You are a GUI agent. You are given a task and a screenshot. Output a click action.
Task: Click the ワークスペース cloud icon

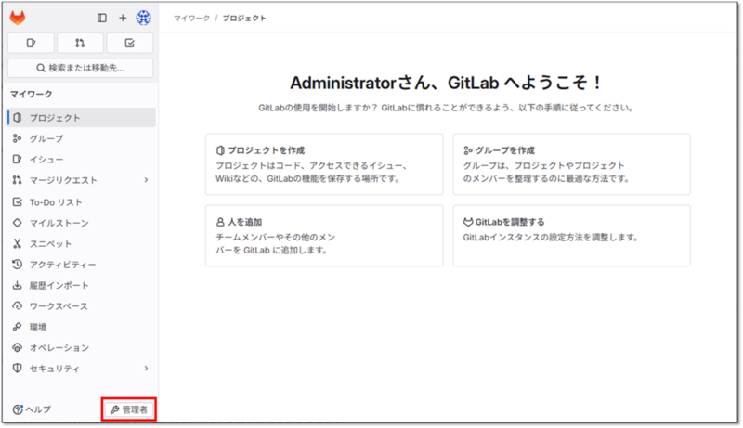18,306
